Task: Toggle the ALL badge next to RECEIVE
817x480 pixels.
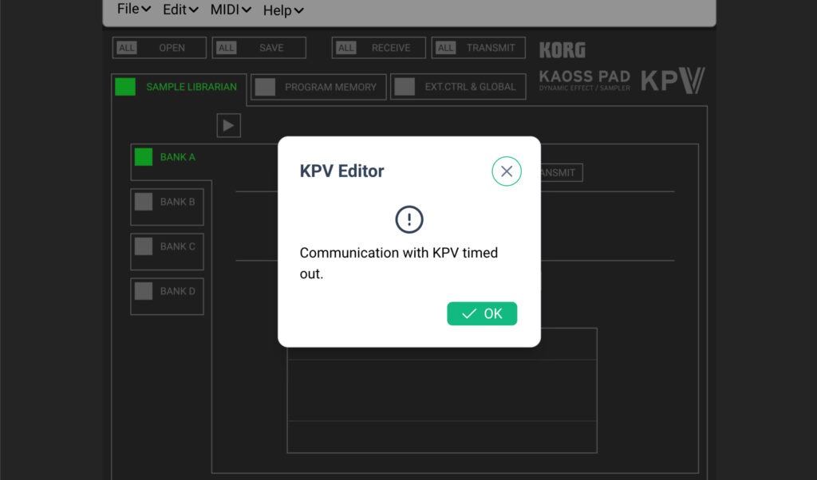Action: click(x=345, y=48)
